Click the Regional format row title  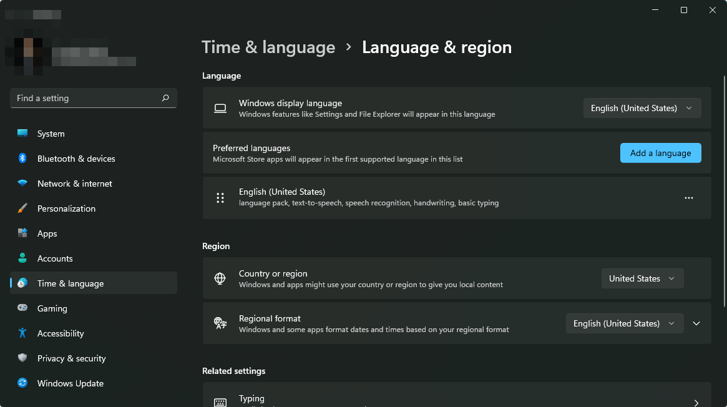tap(270, 318)
